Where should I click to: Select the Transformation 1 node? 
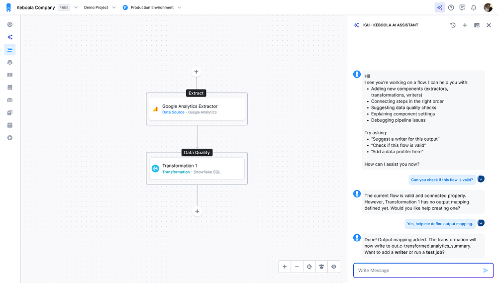pos(197,169)
